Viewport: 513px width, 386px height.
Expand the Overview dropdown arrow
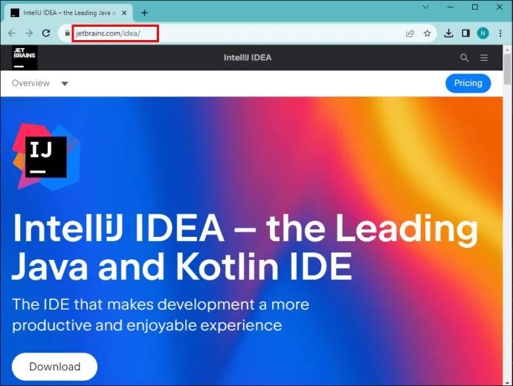tap(65, 84)
